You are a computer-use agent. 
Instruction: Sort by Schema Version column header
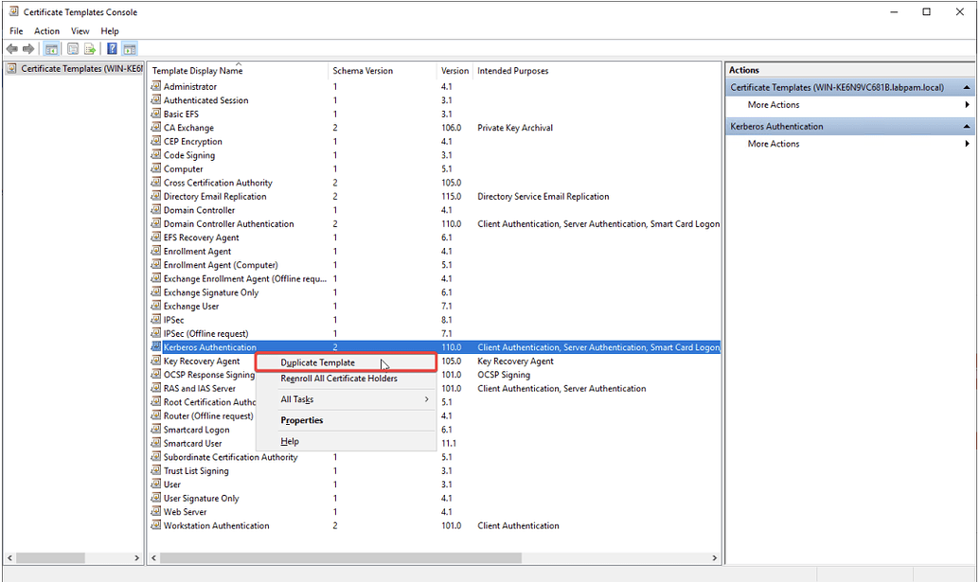[382, 71]
